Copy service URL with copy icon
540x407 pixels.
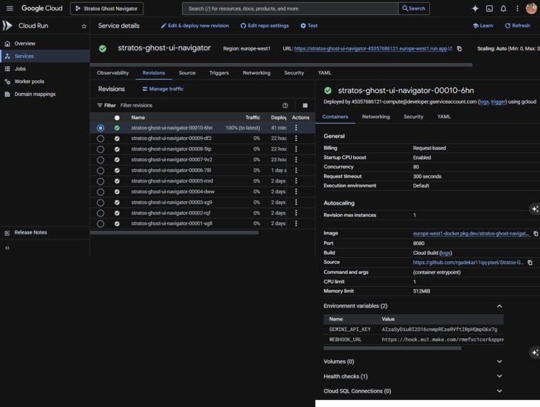coord(460,48)
